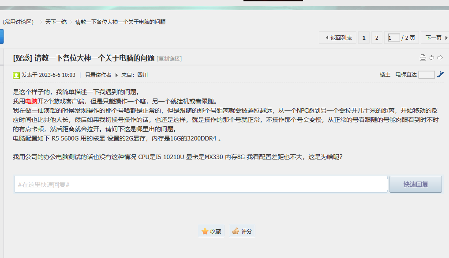The width and height of the screenshot is (449, 258).
Task: Open page 2 of the thread
Action: click(x=376, y=38)
